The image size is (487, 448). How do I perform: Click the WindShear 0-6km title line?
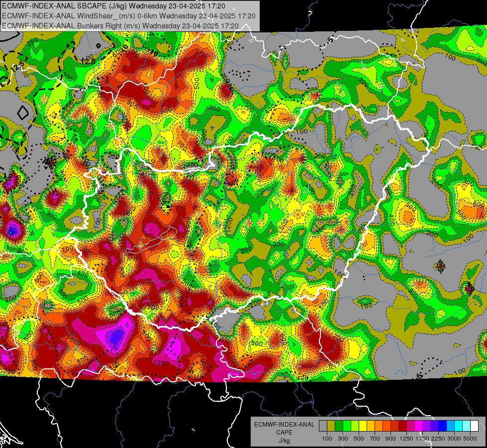pyautogui.click(x=128, y=16)
